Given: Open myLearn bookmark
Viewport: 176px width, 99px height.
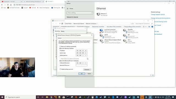Looking at the screenshot, I should click(x=25, y=8).
